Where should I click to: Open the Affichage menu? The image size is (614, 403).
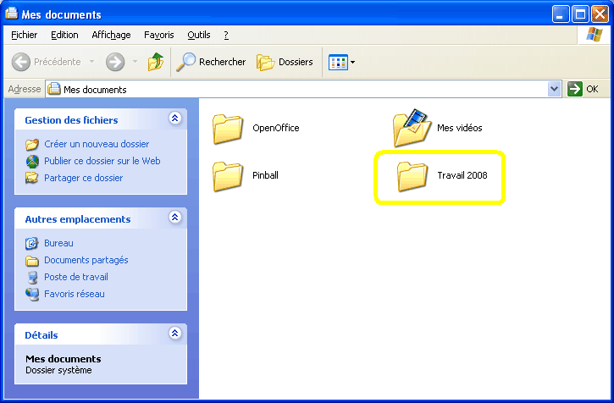click(x=111, y=35)
